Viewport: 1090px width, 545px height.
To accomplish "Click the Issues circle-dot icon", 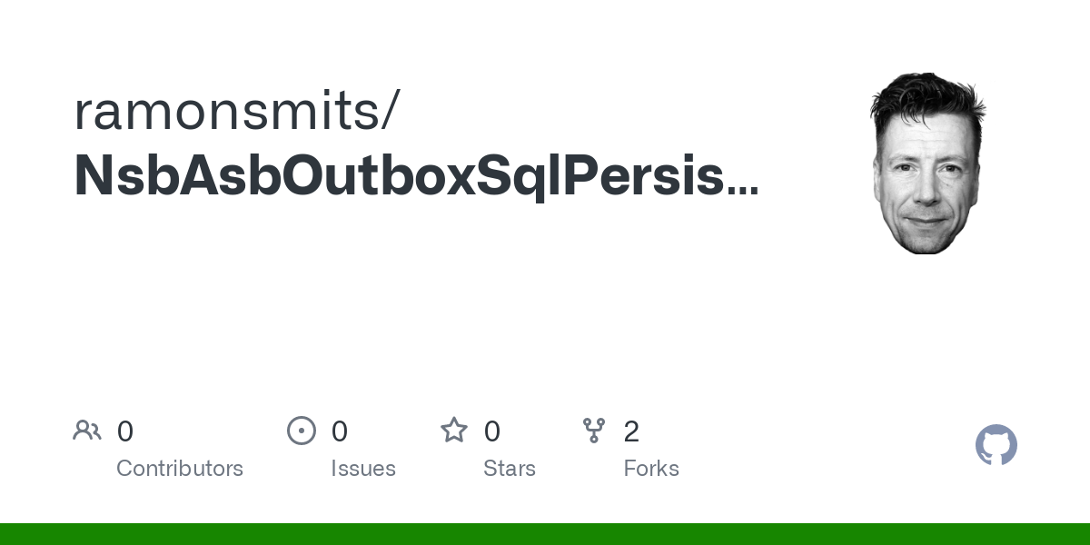I will pyautogui.click(x=302, y=431).
